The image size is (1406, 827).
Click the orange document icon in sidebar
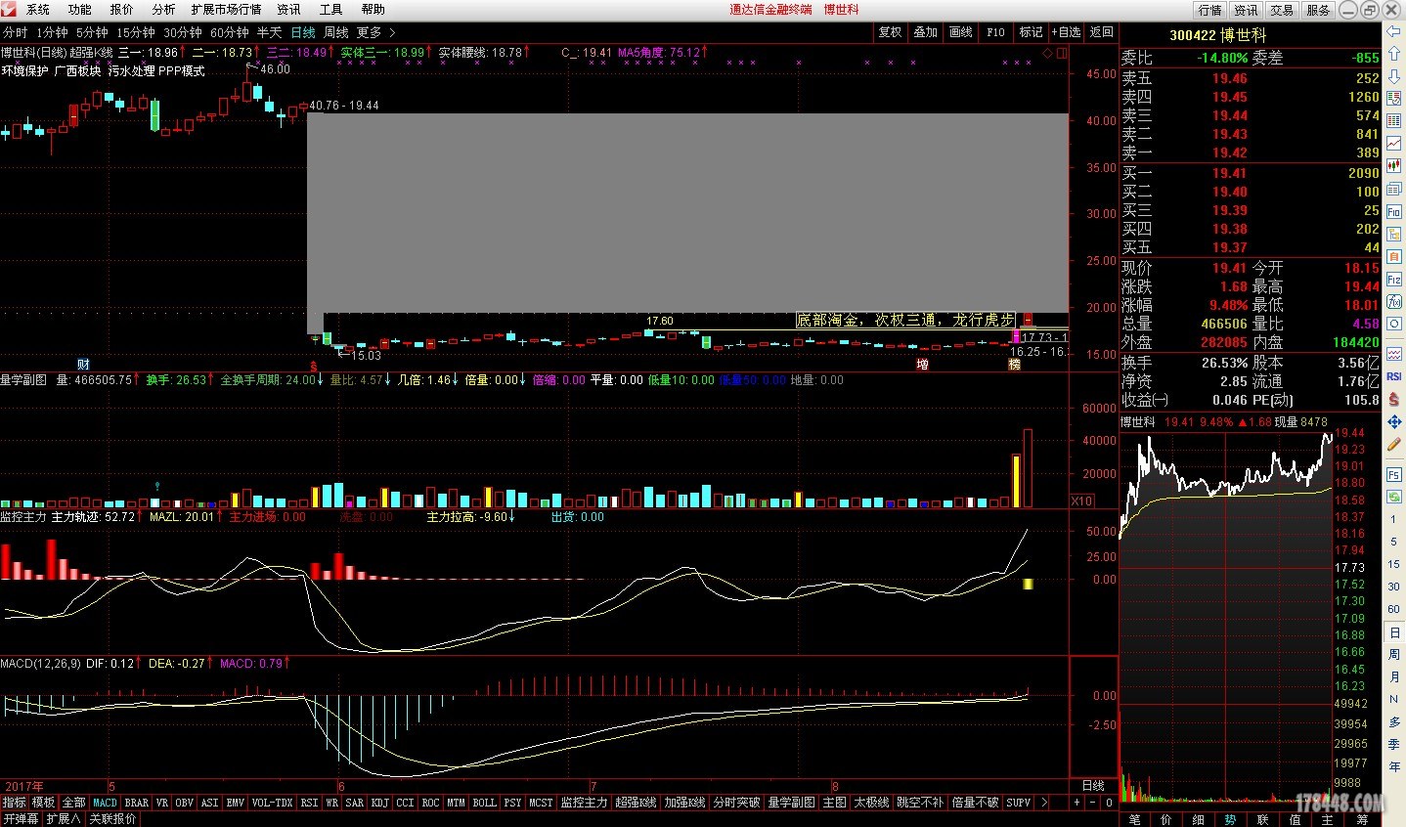(1394, 256)
